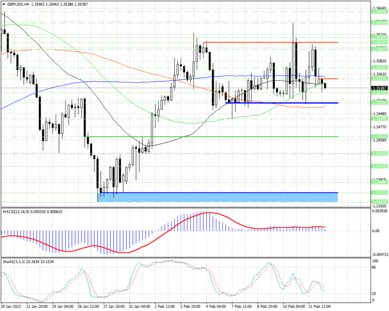The image size is (389, 311).
Task: Click the 1.33715 price label
Action: [379, 192]
